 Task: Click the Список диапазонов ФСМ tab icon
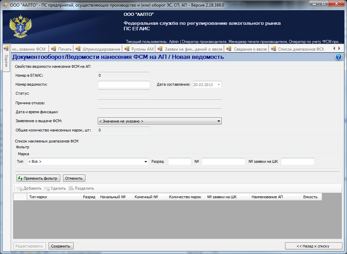click(x=274, y=49)
